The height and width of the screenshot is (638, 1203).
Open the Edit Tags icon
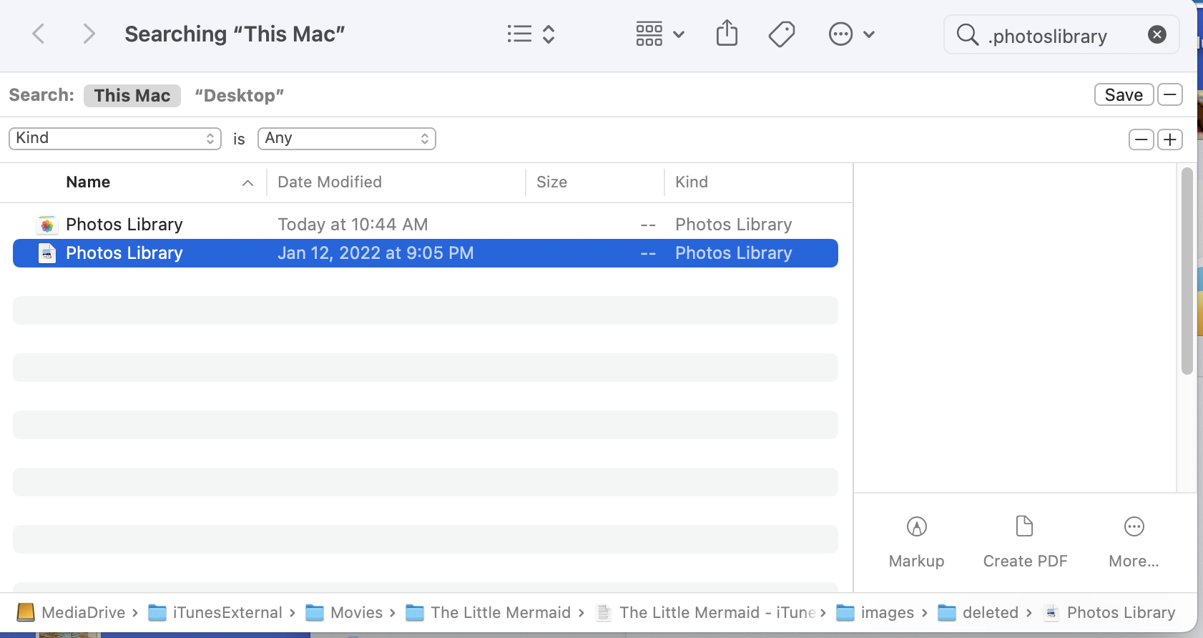tap(782, 34)
